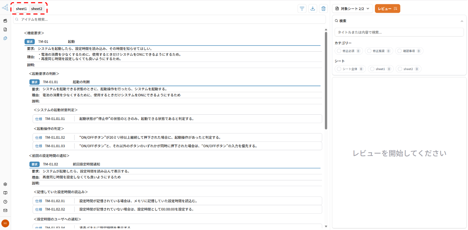468x230 pixels.
Task: Open the trash icon to delete the document
Action: (x=323, y=8)
